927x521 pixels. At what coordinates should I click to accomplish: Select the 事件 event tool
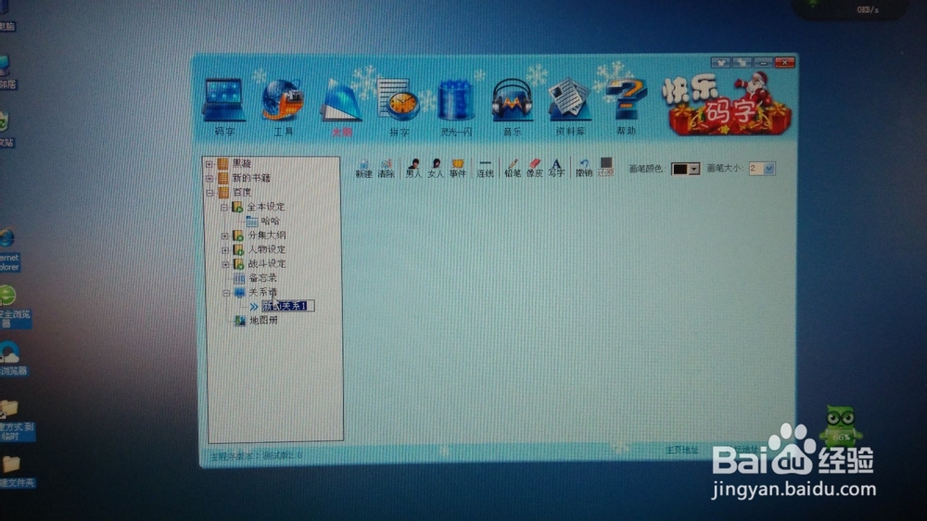tap(458, 168)
